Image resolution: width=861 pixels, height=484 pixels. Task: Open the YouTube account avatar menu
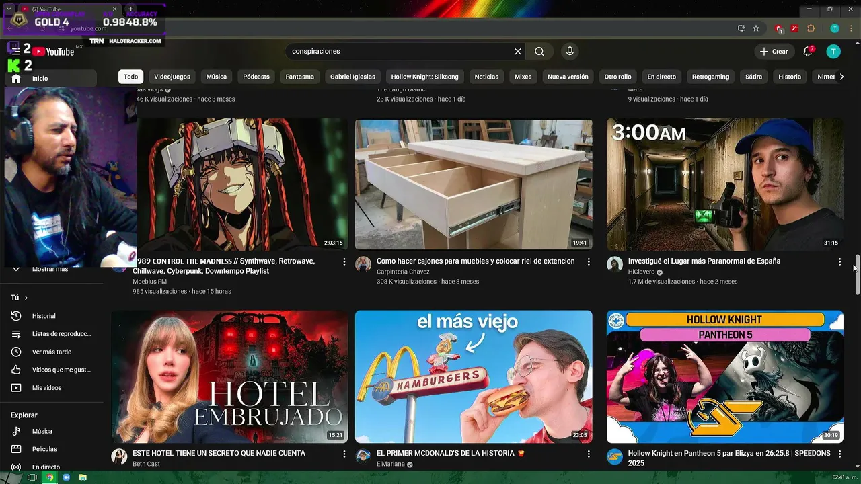[833, 52]
